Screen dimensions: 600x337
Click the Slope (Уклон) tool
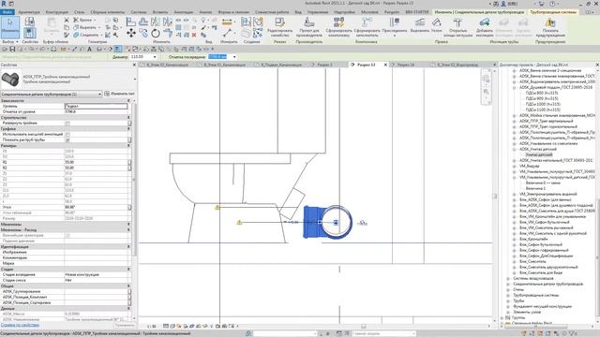(437, 25)
